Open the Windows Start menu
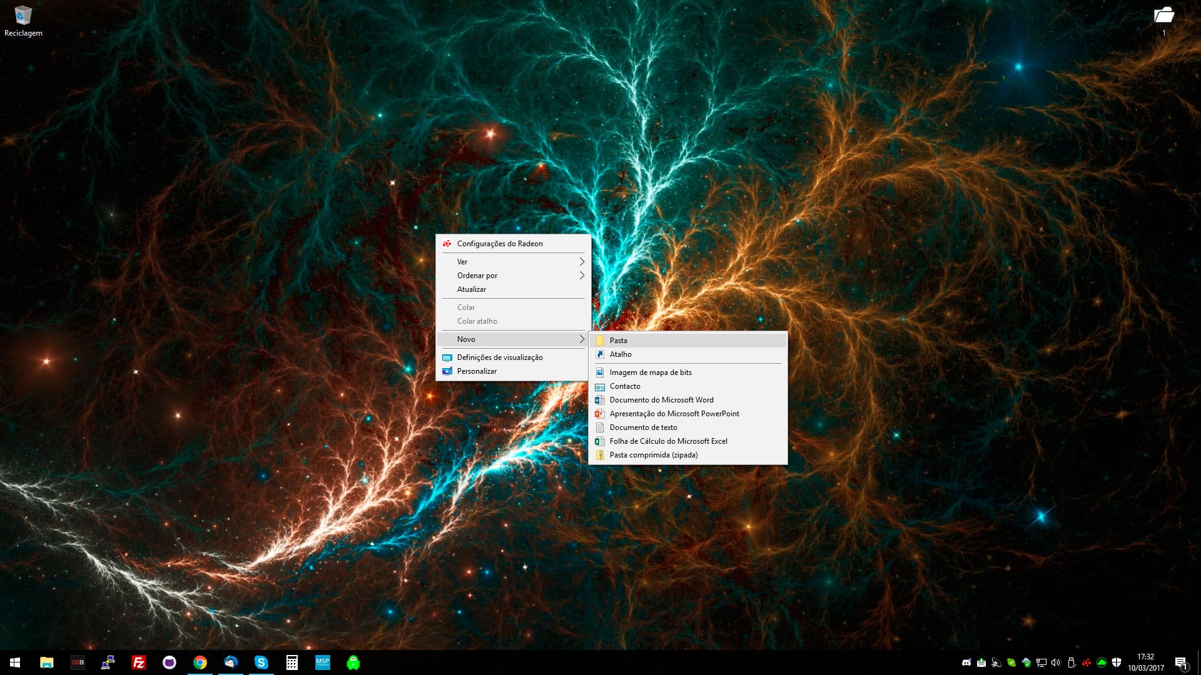 click(15, 662)
